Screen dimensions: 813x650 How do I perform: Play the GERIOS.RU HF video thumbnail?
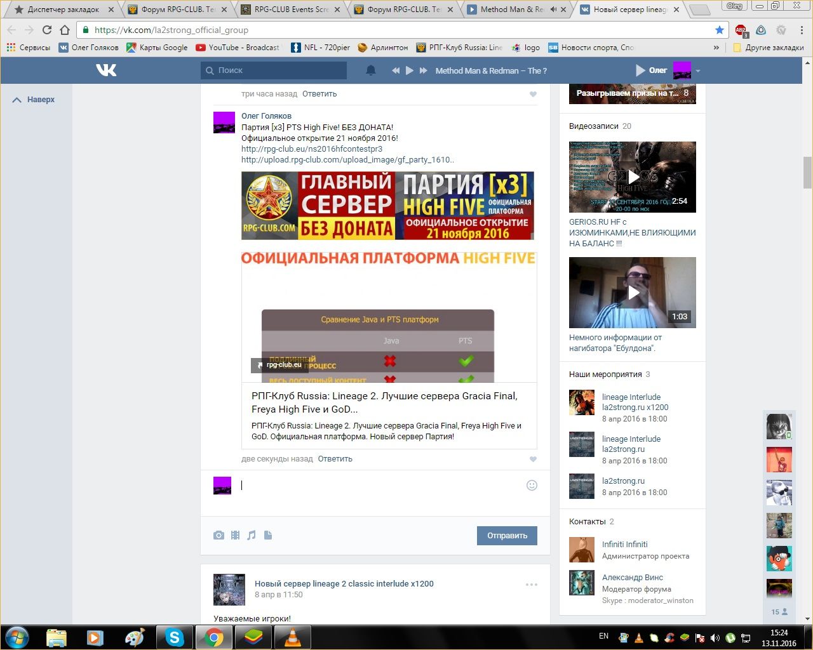click(633, 177)
